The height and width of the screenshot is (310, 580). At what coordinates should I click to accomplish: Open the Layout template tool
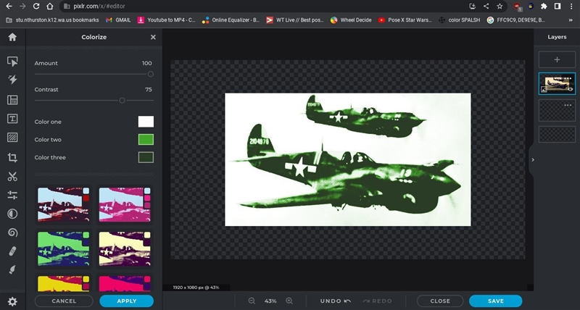[x=12, y=100]
